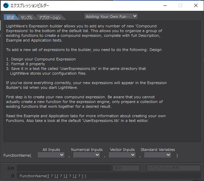
Task: Click the text '1. Design your Compound Expression'
Action: [x=41, y=59]
